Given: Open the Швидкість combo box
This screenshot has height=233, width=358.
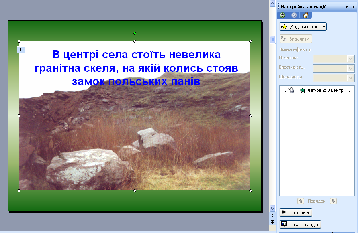Looking at the screenshot, I should [333, 78].
